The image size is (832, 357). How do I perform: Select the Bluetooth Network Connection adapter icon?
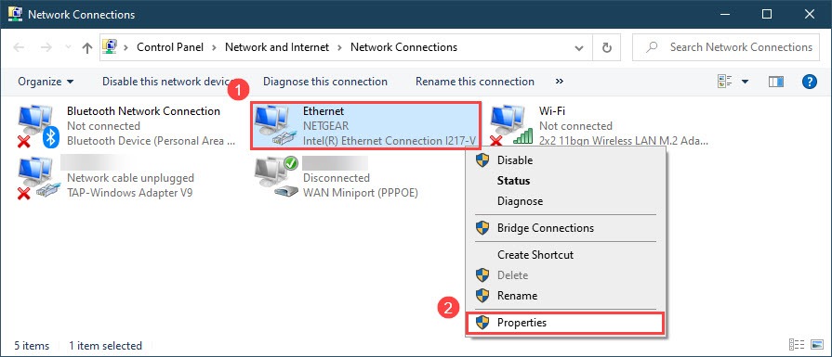(x=37, y=126)
